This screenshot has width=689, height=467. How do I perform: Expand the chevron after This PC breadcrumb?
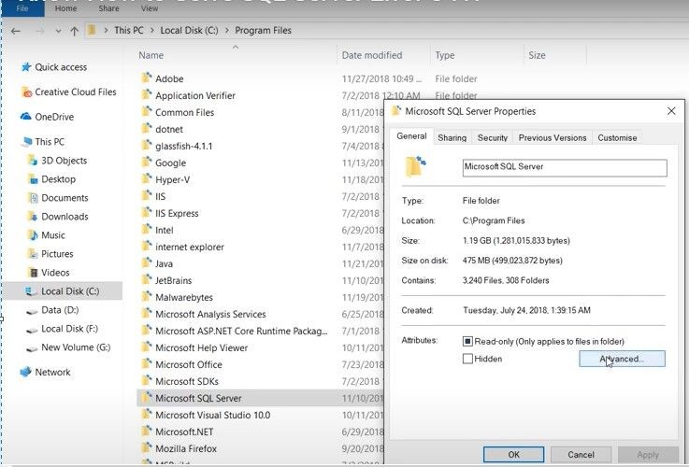tap(152, 30)
